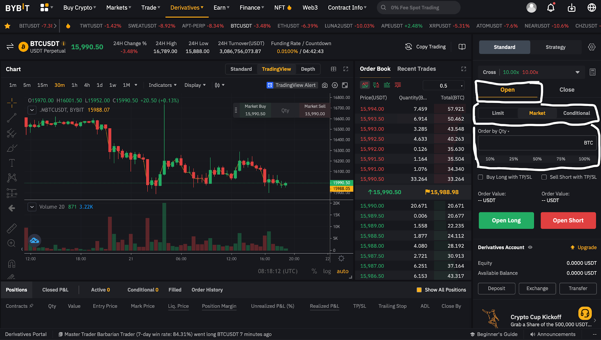The width and height of the screenshot is (601, 340).
Task: Open the candle chart type dropdown
Action: (220, 85)
